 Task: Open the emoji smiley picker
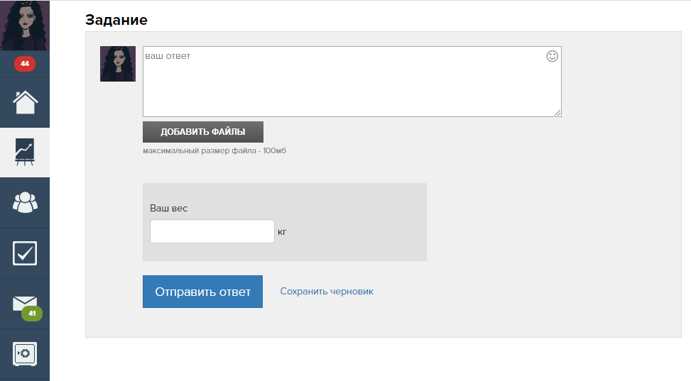[552, 56]
